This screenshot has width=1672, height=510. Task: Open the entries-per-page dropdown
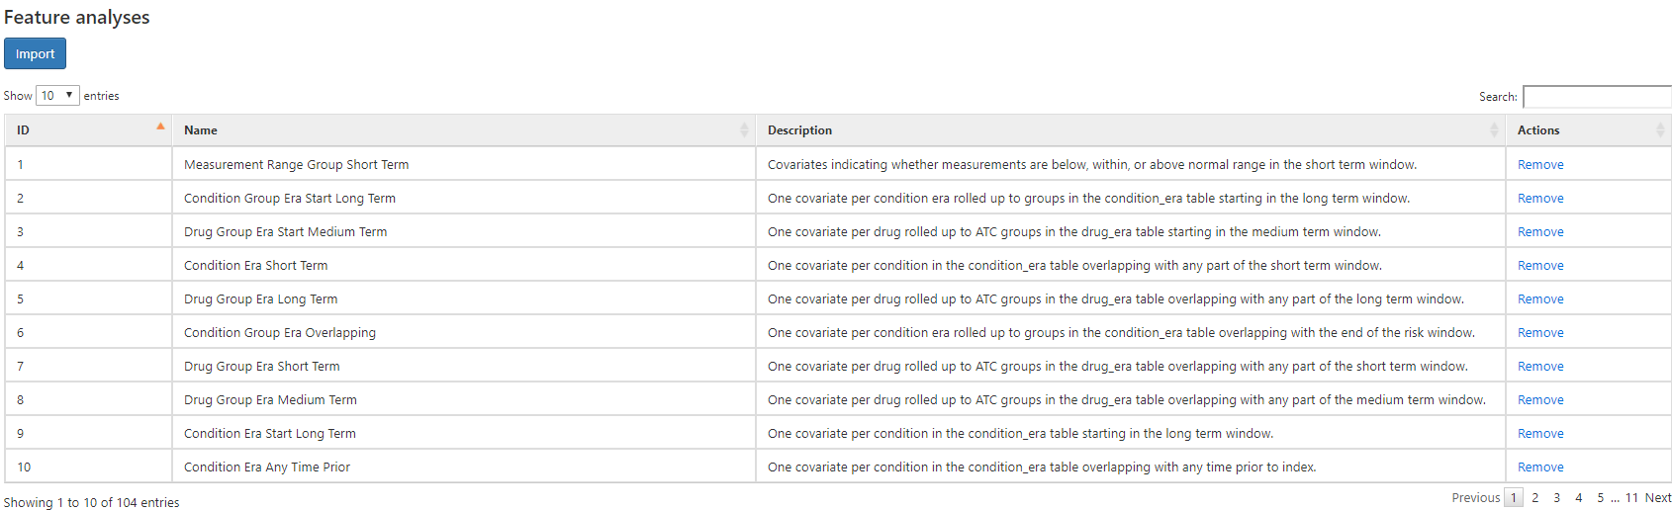pyautogui.click(x=57, y=95)
